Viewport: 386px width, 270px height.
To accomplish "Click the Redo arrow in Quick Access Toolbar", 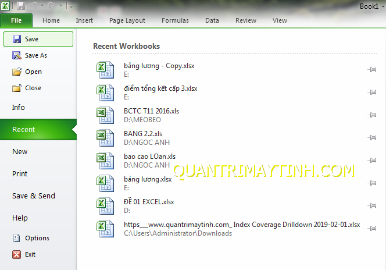I will coord(52,5).
